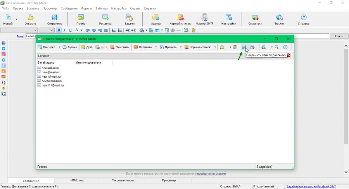Click the Facebook icon in left sidebar
The image size is (349, 189).
[3, 43]
